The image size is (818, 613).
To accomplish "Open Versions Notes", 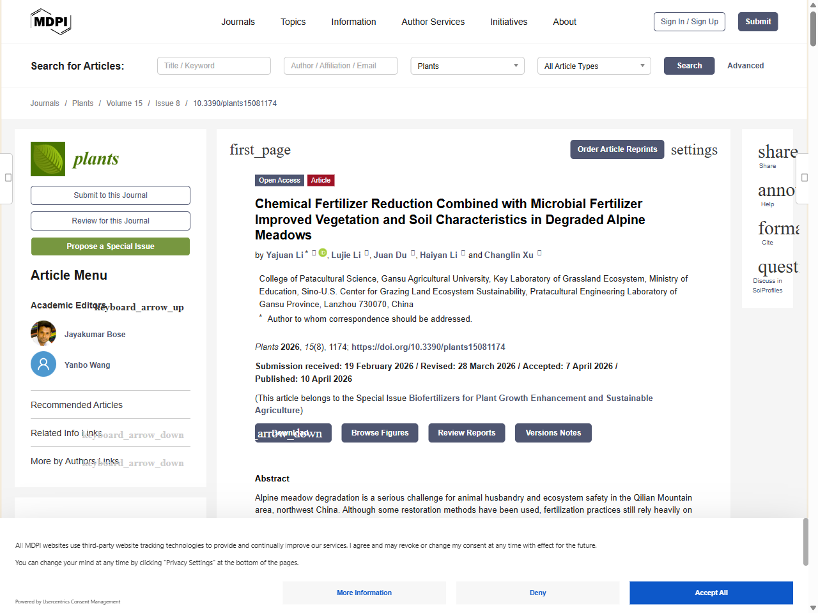I will (553, 433).
